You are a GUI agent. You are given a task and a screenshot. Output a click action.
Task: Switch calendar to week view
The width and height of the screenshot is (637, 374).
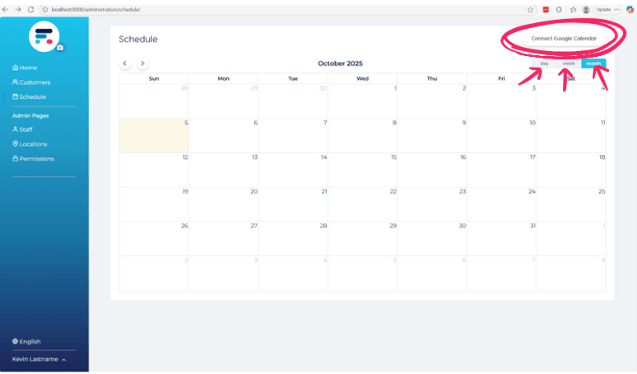tap(569, 63)
